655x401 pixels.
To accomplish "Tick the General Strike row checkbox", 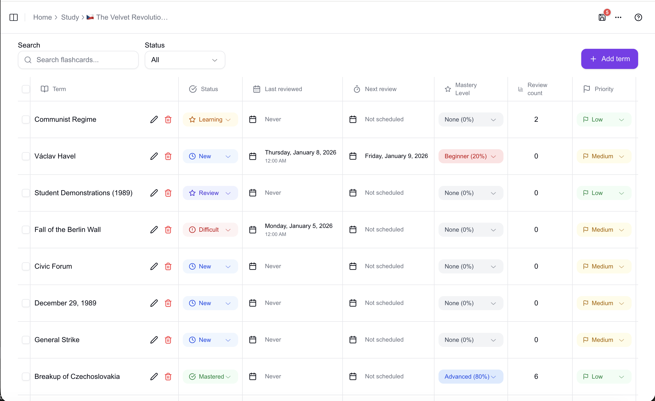I will (26, 340).
